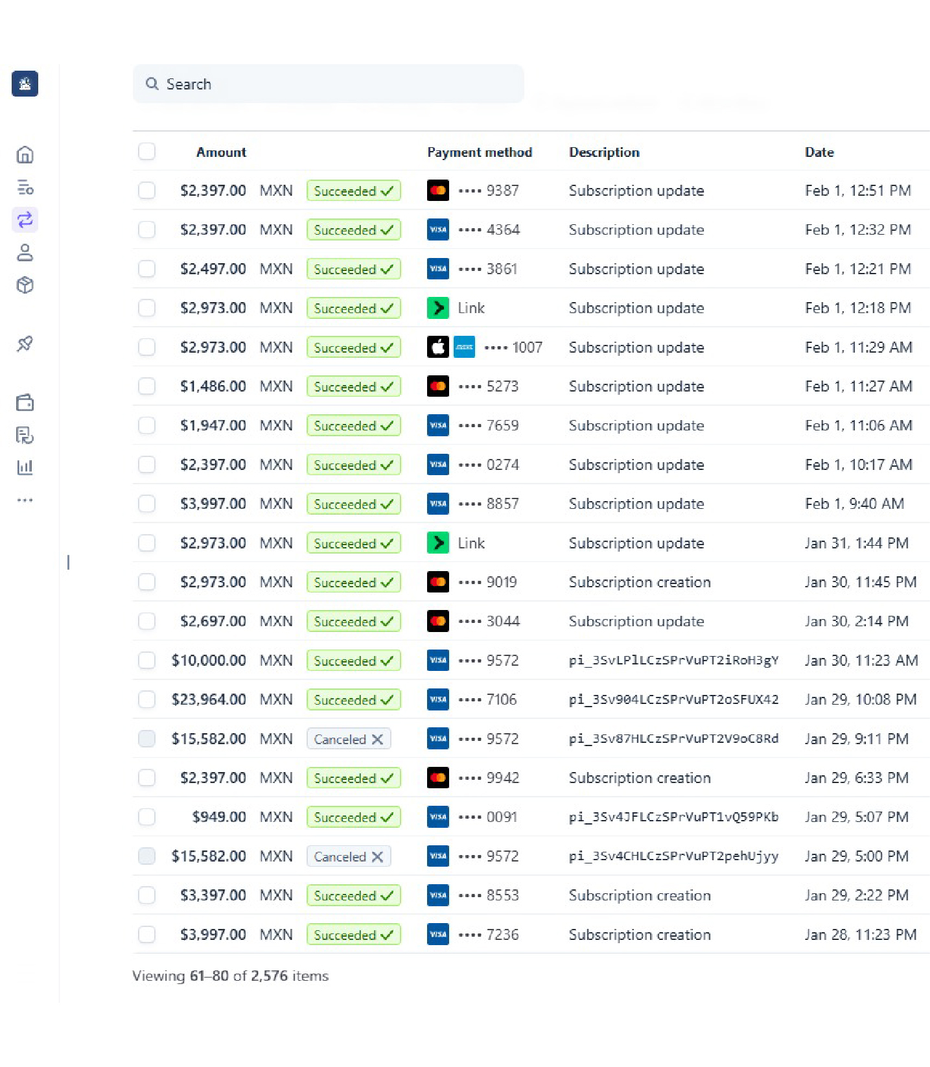Open the account logo atop the sidebar
930x1067 pixels.
click(x=25, y=84)
